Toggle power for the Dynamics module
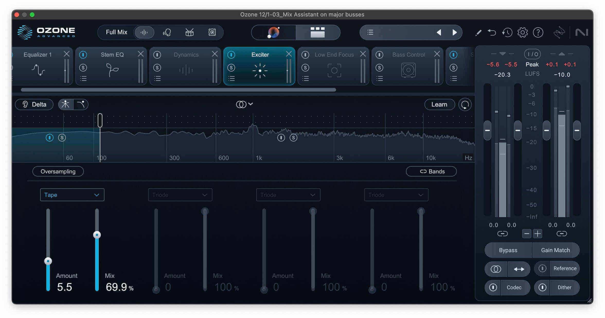605x318 pixels. tap(157, 55)
